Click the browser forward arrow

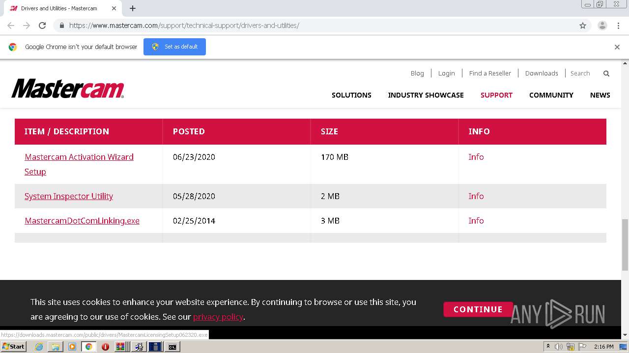pyautogui.click(x=27, y=25)
